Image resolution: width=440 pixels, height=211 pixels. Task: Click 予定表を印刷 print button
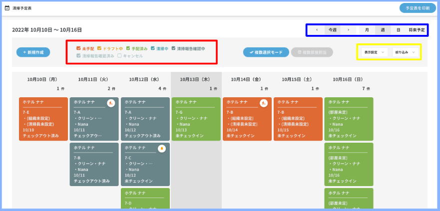[417, 8]
